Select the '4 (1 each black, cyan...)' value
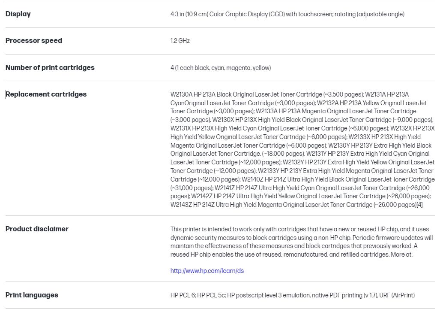This screenshot has width=440, height=309. click(220, 68)
